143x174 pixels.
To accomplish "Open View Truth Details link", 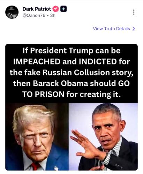I will point(114,29).
